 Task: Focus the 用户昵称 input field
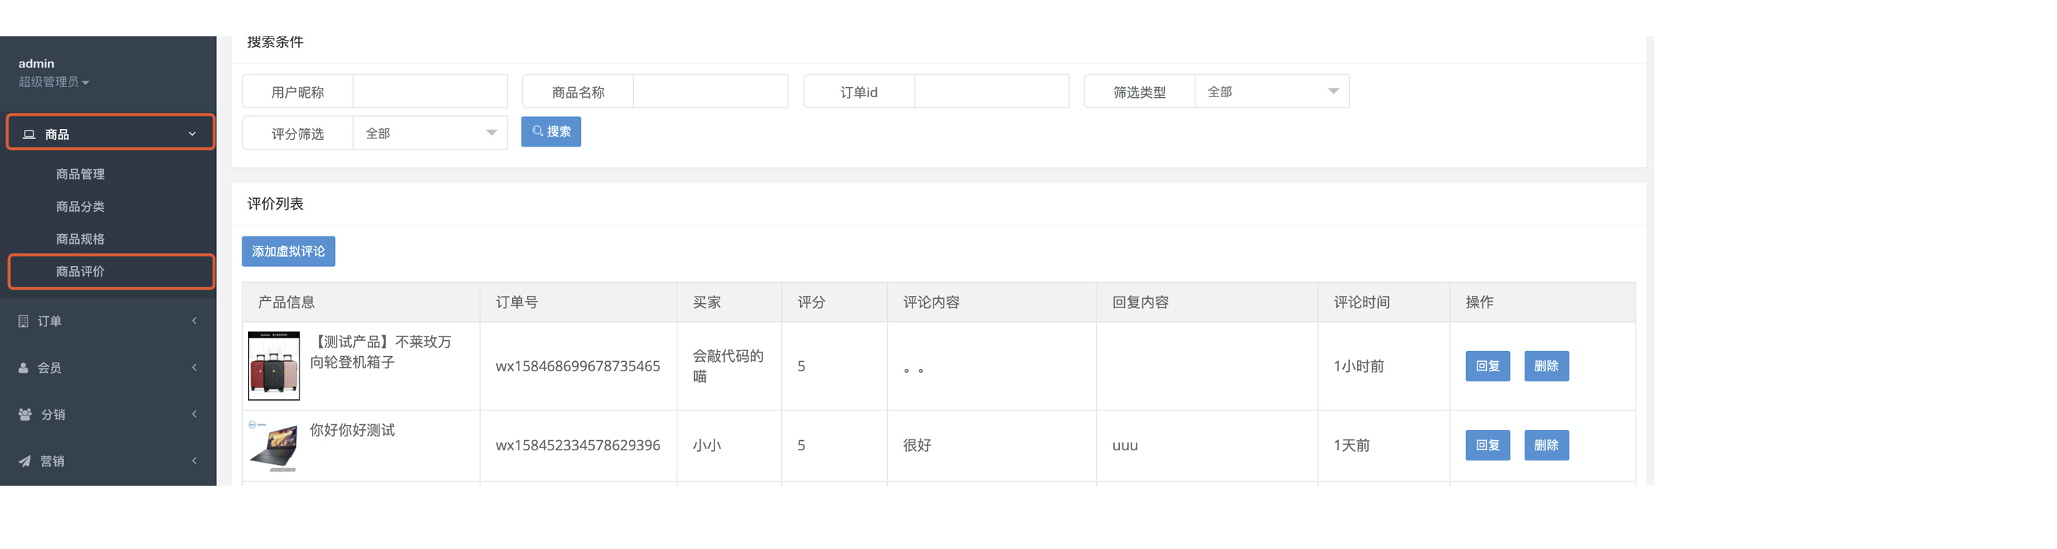[430, 92]
